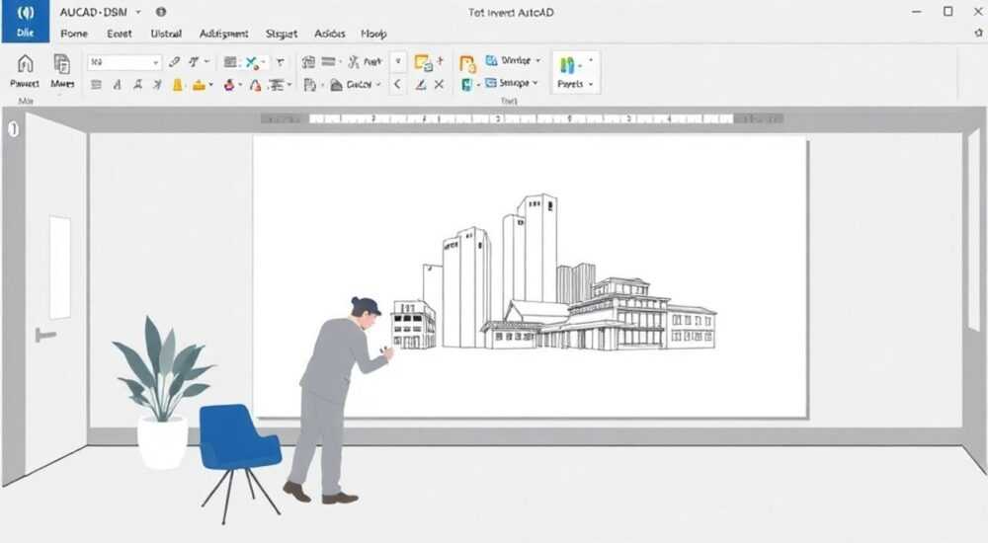The image size is (988, 543).
Task: Click the orange clipboard icon
Action: (467, 63)
